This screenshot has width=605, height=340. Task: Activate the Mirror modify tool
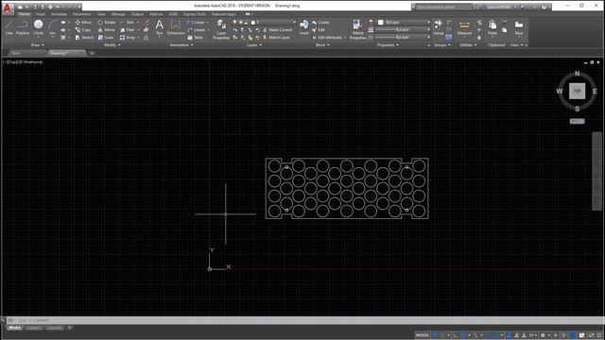(x=107, y=30)
